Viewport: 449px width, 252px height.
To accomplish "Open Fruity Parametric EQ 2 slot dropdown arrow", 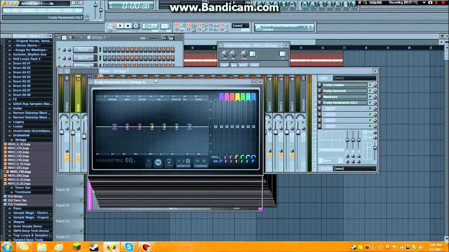I will point(320,103).
